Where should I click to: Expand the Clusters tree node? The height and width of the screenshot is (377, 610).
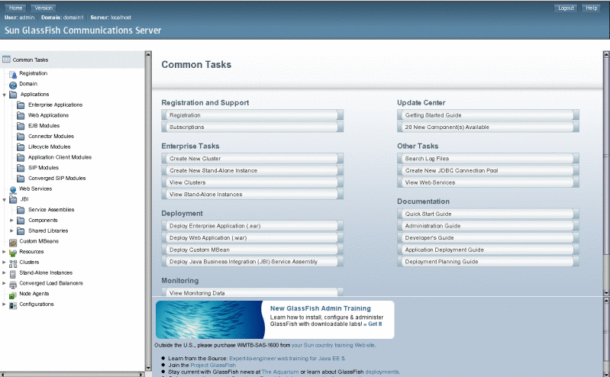point(5,263)
